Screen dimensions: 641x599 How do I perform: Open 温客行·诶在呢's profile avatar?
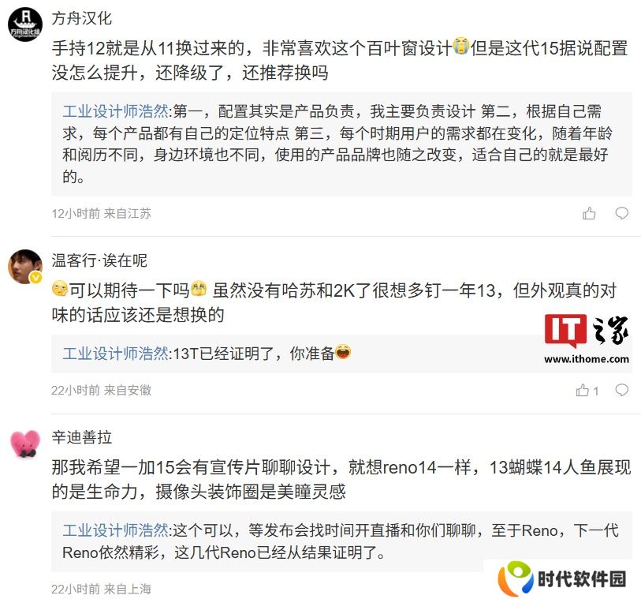coord(25,267)
